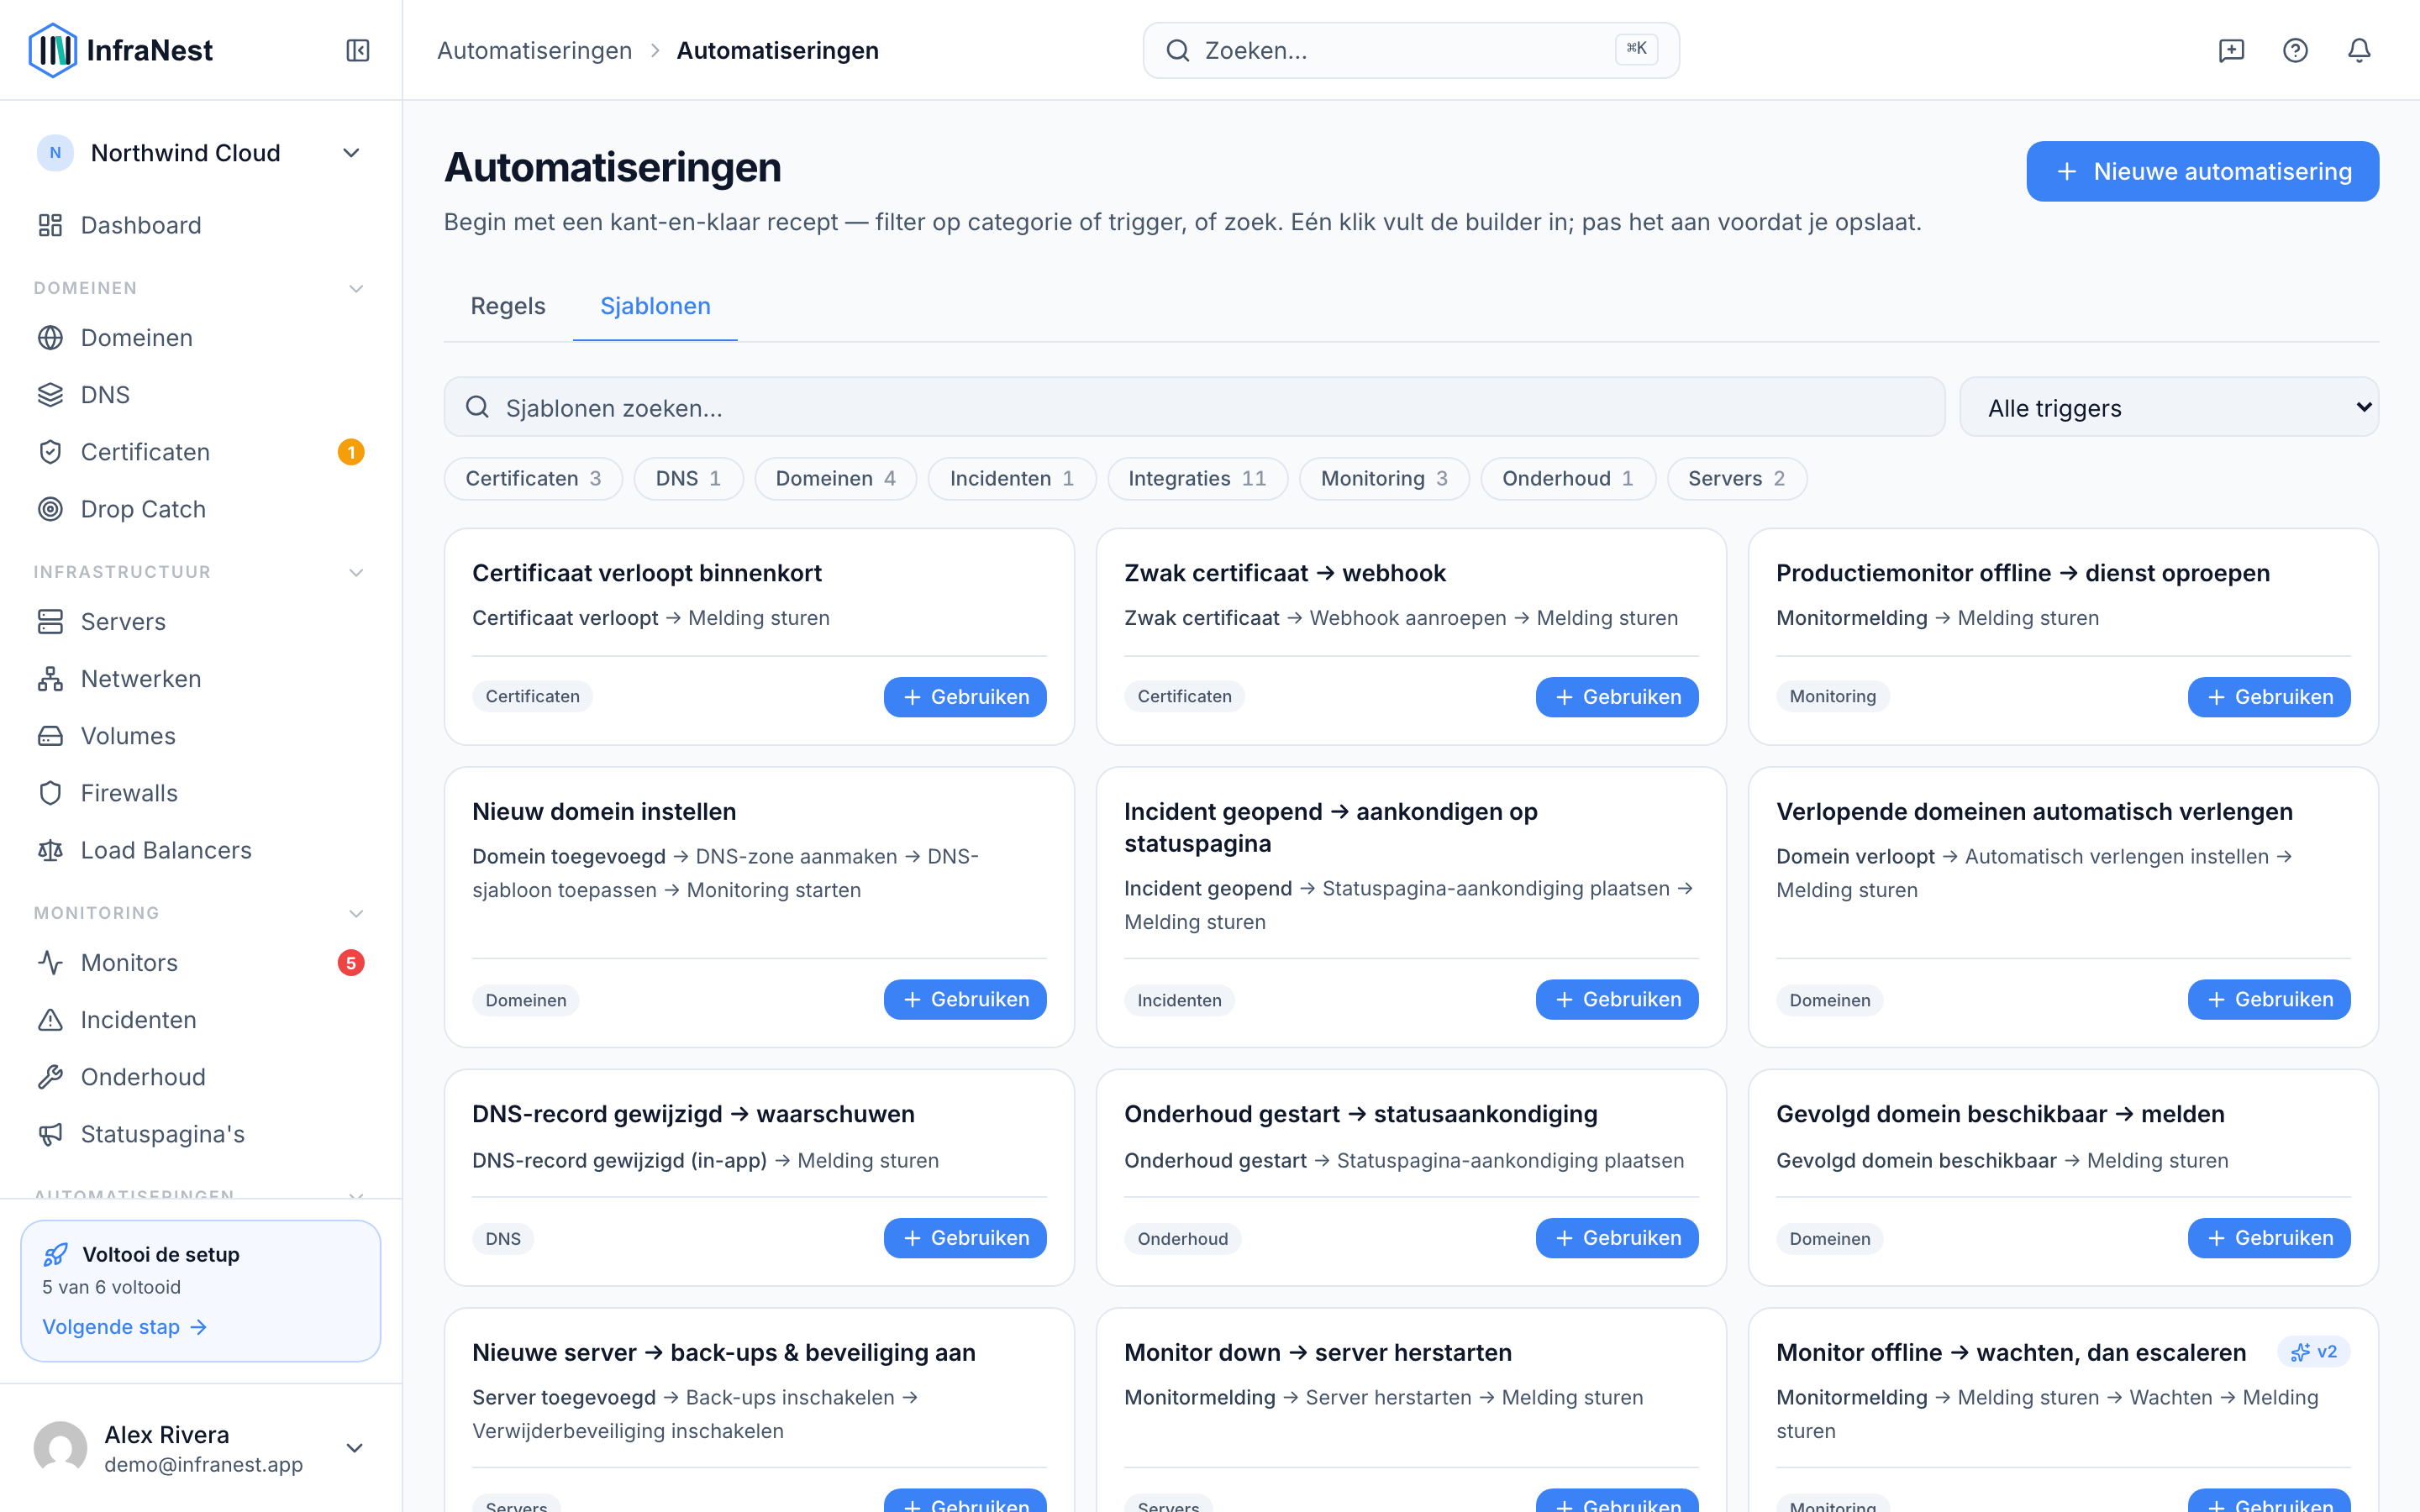Use the Zwak certificaat webhook template
The image size is (2420, 1512).
click(x=1616, y=697)
